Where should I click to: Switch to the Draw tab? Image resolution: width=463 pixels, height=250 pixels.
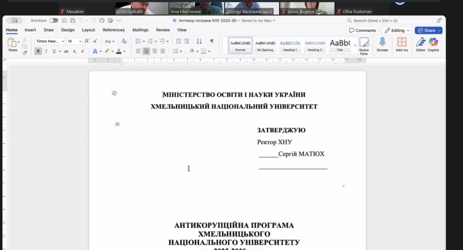pos(49,30)
